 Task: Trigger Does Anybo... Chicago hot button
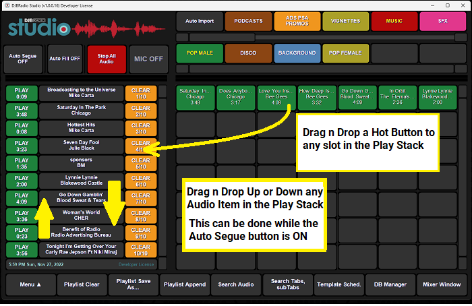tap(236, 98)
